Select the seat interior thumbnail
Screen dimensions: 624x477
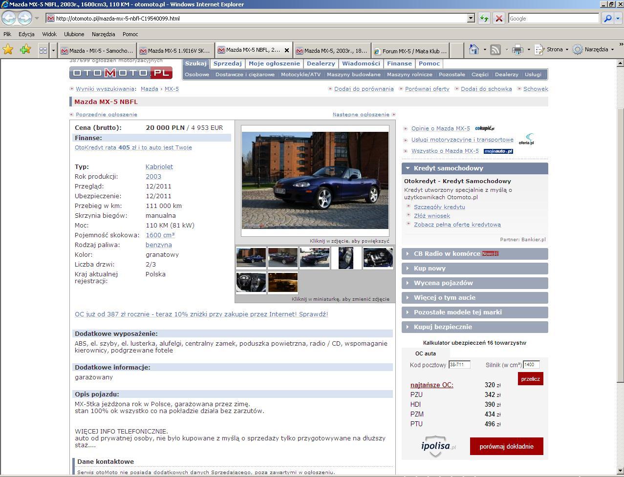coord(346,258)
